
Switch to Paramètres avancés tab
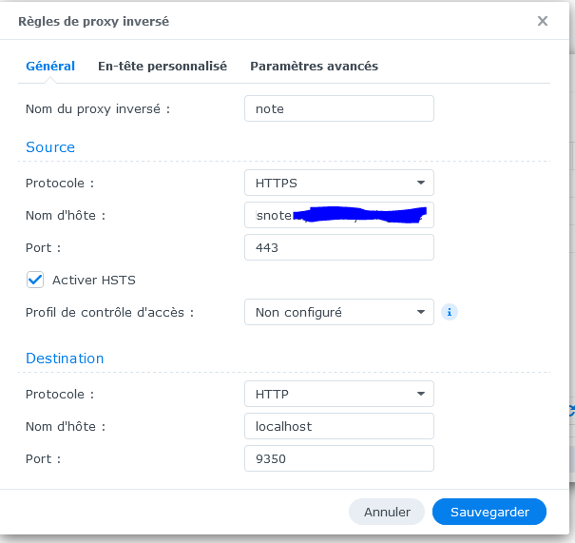[314, 67]
